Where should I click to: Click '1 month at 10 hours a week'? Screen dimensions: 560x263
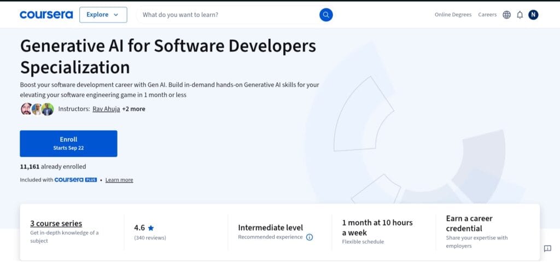click(377, 227)
